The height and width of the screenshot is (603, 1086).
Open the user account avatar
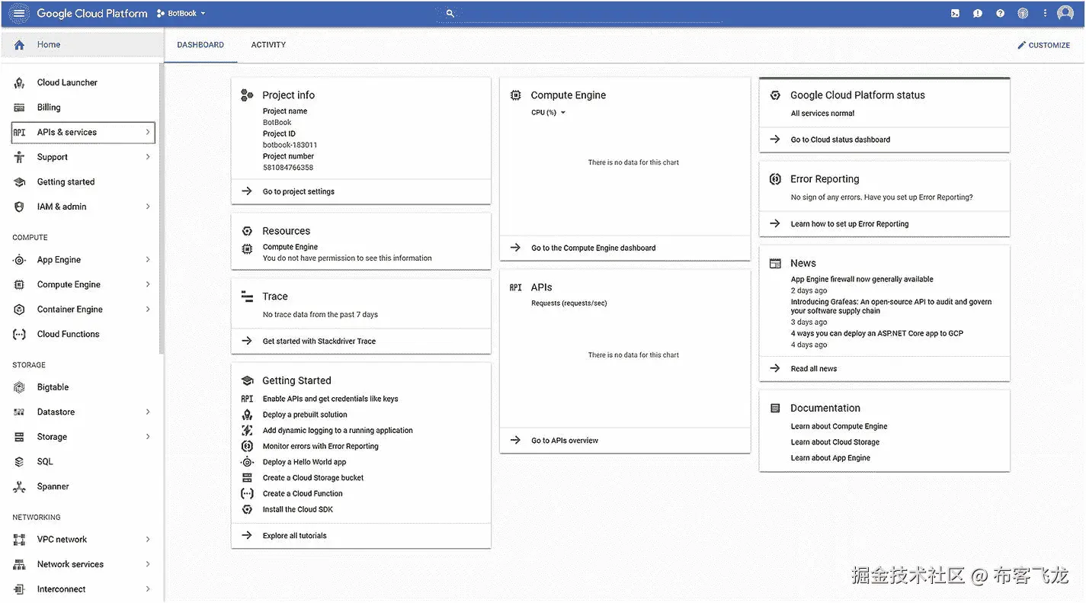coord(1065,14)
